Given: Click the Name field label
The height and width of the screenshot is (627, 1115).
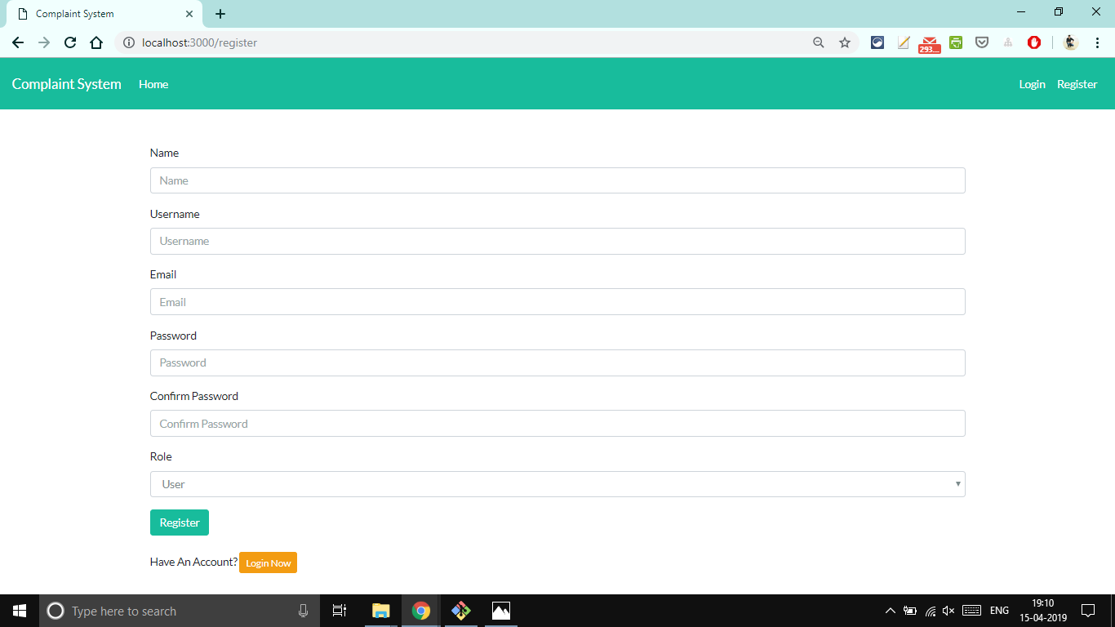Looking at the screenshot, I should [x=164, y=153].
